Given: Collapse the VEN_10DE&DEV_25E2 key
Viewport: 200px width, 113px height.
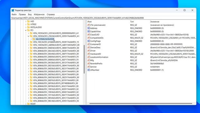Looking at the screenshot, I should (x=28, y=36).
